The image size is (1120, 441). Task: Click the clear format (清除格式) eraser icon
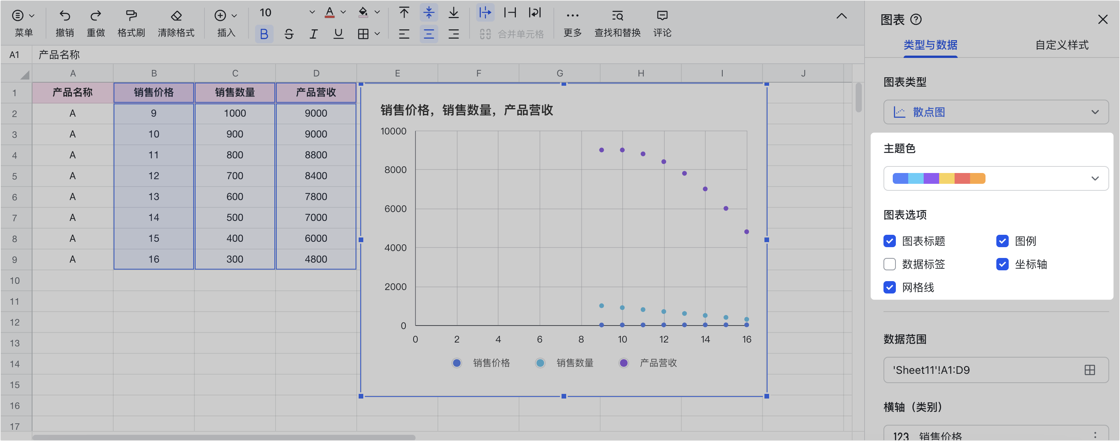click(176, 16)
